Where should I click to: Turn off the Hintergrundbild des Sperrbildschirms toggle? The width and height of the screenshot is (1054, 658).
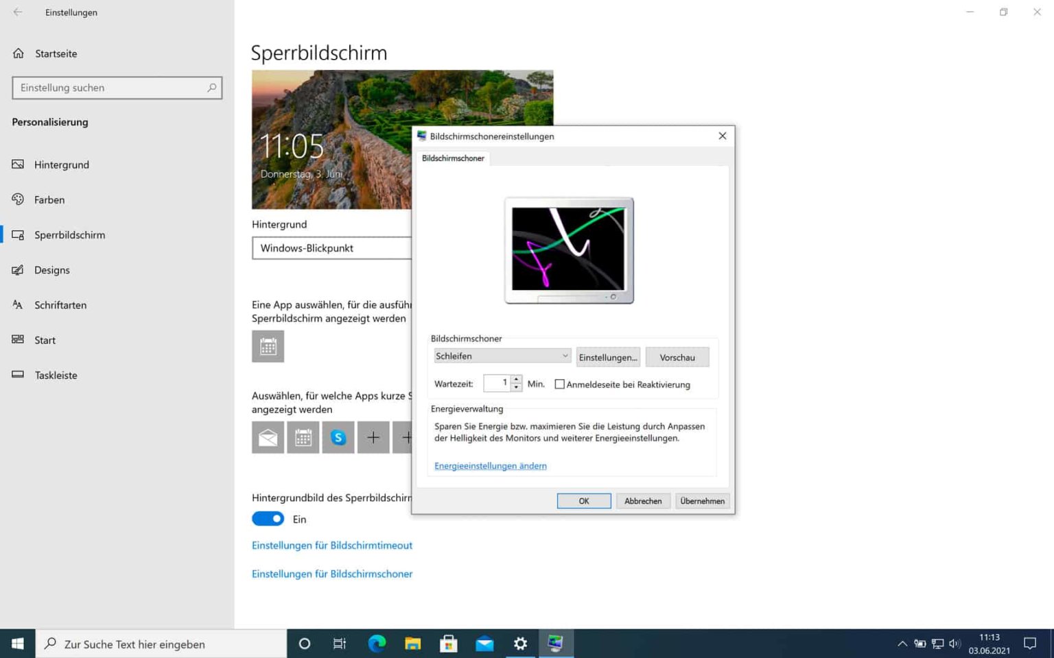[268, 518]
